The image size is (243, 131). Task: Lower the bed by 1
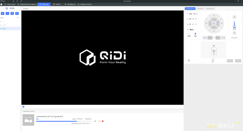[x=218, y=38]
